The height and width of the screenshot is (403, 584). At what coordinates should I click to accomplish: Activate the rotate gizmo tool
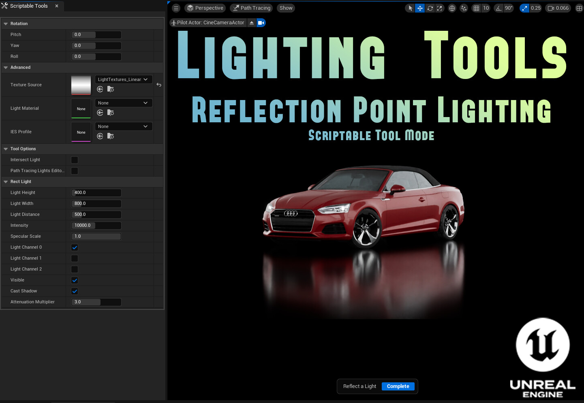[x=430, y=8]
